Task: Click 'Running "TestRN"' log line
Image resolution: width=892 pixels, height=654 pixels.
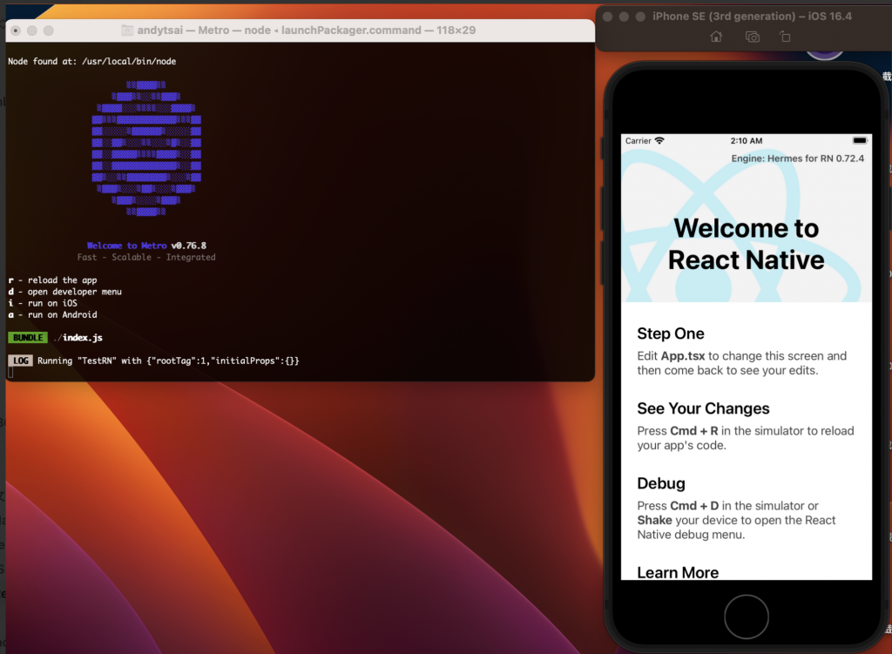Action: (168, 361)
